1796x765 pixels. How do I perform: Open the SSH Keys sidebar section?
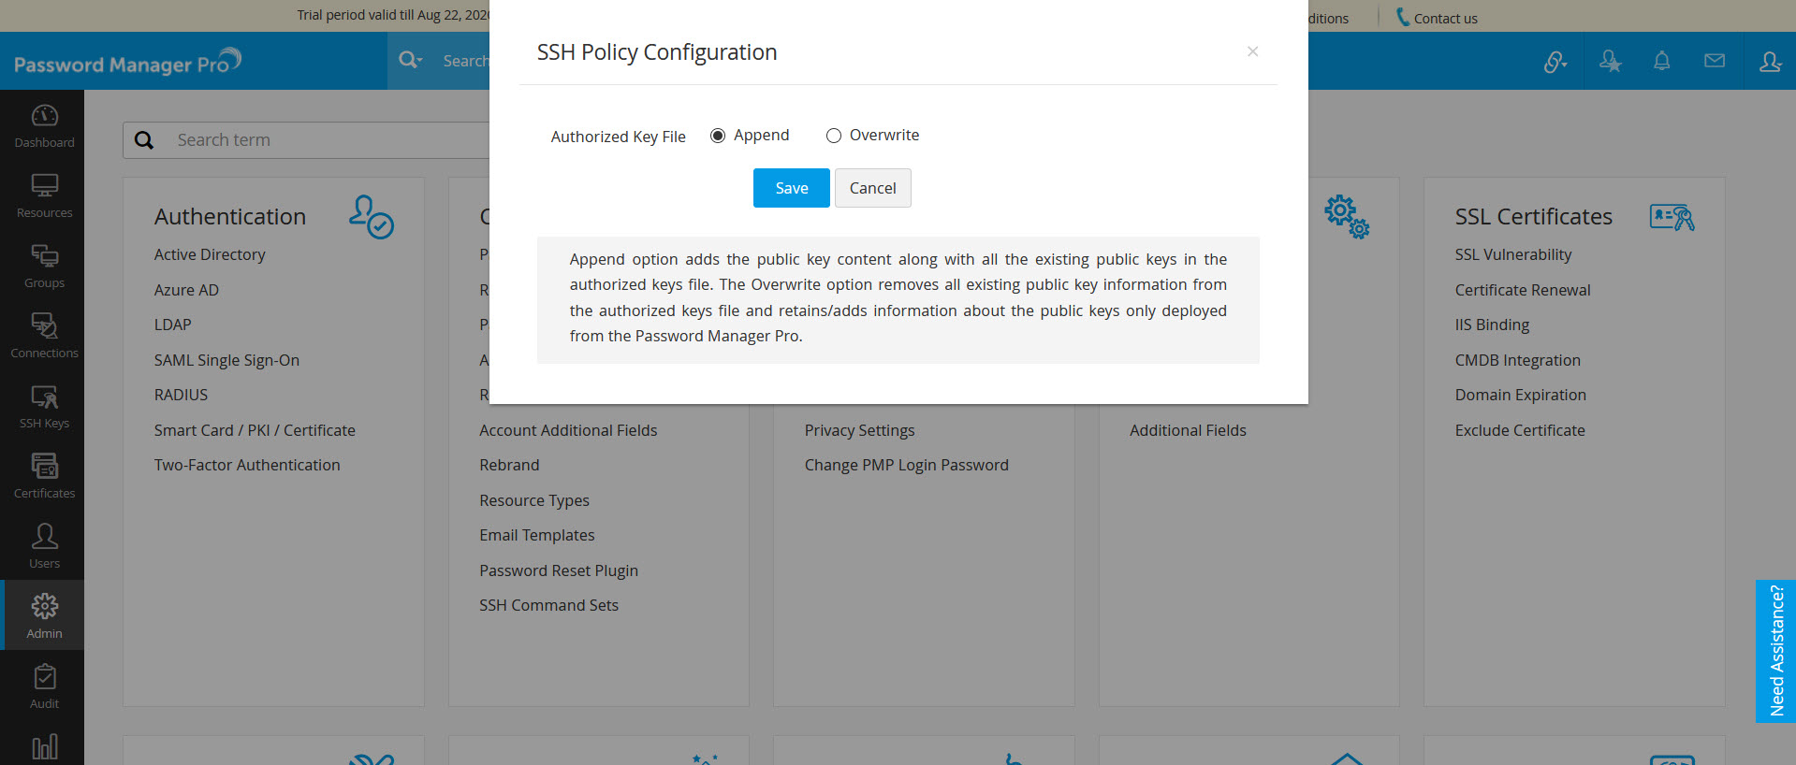pyautogui.click(x=44, y=406)
